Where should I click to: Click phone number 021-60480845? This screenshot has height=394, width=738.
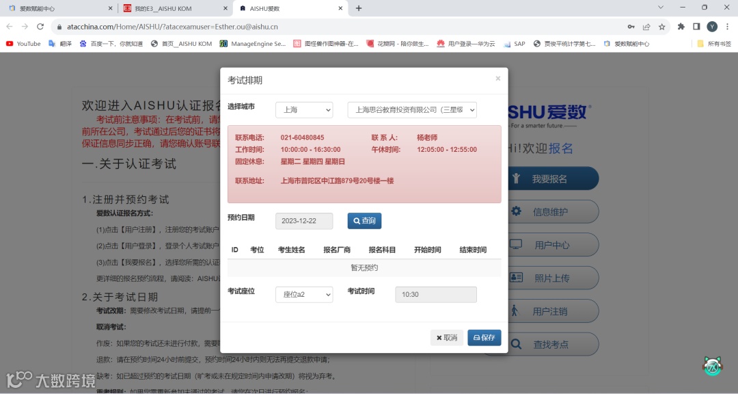302,137
